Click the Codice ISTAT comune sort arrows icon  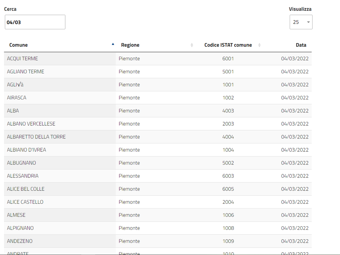point(259,45)
